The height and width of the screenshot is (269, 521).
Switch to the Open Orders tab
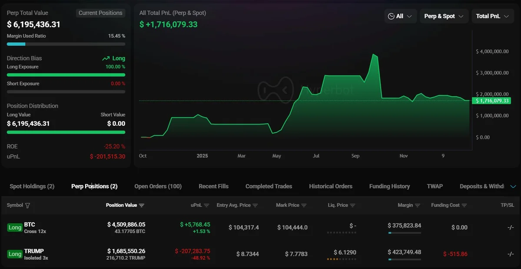tap(158, 187)
